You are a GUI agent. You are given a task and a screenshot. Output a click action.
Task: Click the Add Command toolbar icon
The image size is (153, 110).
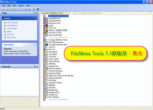(x=11, y=9)
